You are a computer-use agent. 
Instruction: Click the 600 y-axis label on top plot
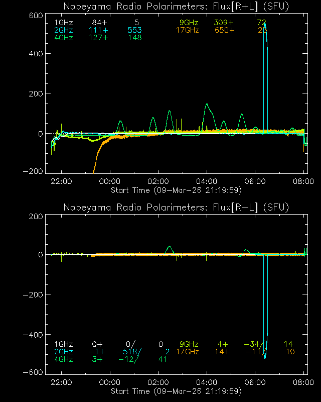pos(34,15)
